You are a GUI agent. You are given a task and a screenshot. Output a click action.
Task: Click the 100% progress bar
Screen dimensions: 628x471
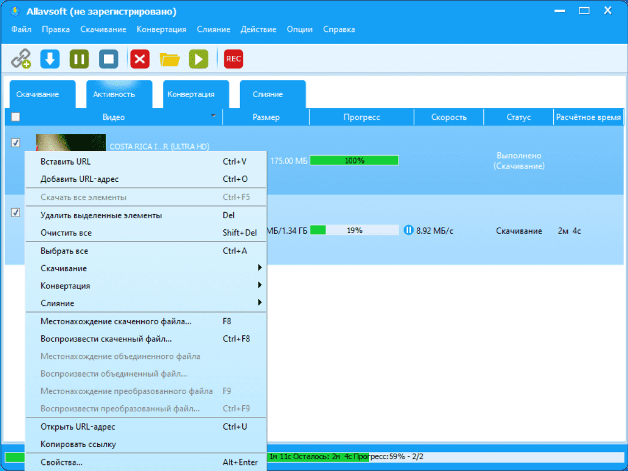tap(354, 161)
